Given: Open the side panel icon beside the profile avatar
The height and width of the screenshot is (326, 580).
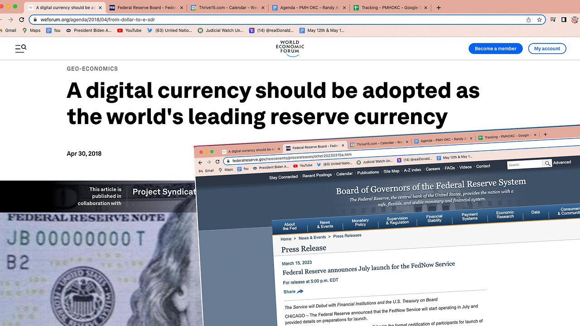Looking at the screenshot, I should pos(564,19).
